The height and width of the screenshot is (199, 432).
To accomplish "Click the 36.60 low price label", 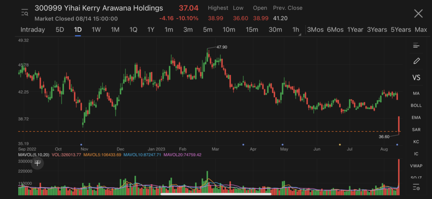I will [384, 137].
